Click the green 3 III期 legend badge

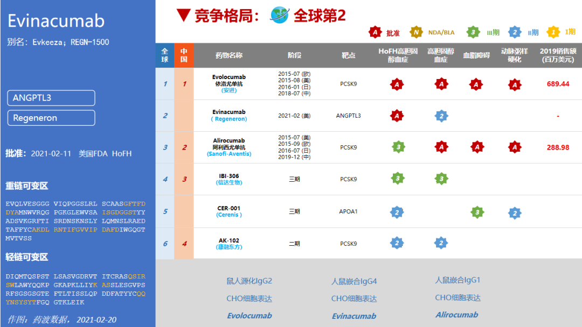(x=473, y=32)
